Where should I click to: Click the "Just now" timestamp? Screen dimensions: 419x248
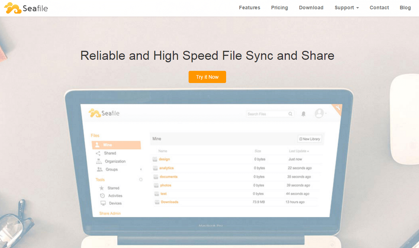click(x=295, y=159)
